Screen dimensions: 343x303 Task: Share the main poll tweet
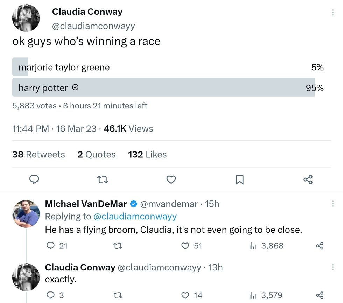click(x=308, y=179)
